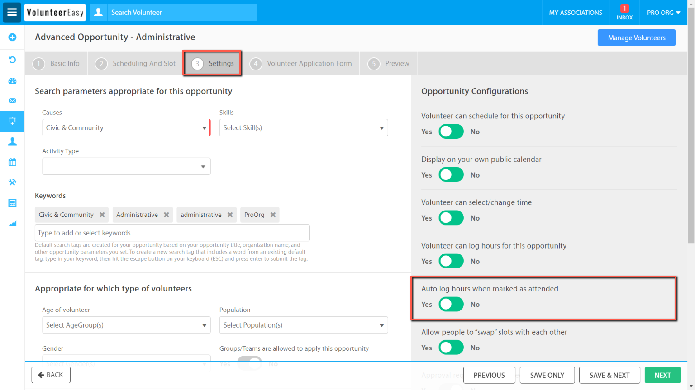The image size is (695, 390).
Task: Open the hamburger menu icon
Action: click(12, 12)
